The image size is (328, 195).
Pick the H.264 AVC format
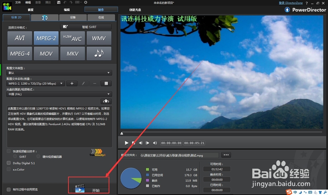click(x=72, y=38)
